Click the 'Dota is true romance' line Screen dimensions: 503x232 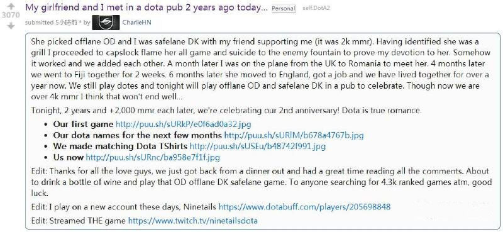tap(226, 111)
